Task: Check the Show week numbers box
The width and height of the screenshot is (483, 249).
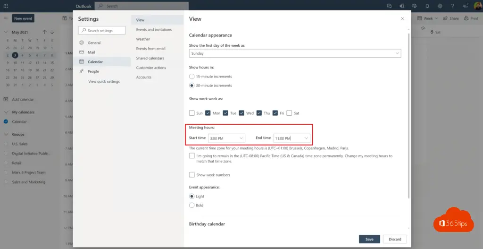Action: pos(192,175)
